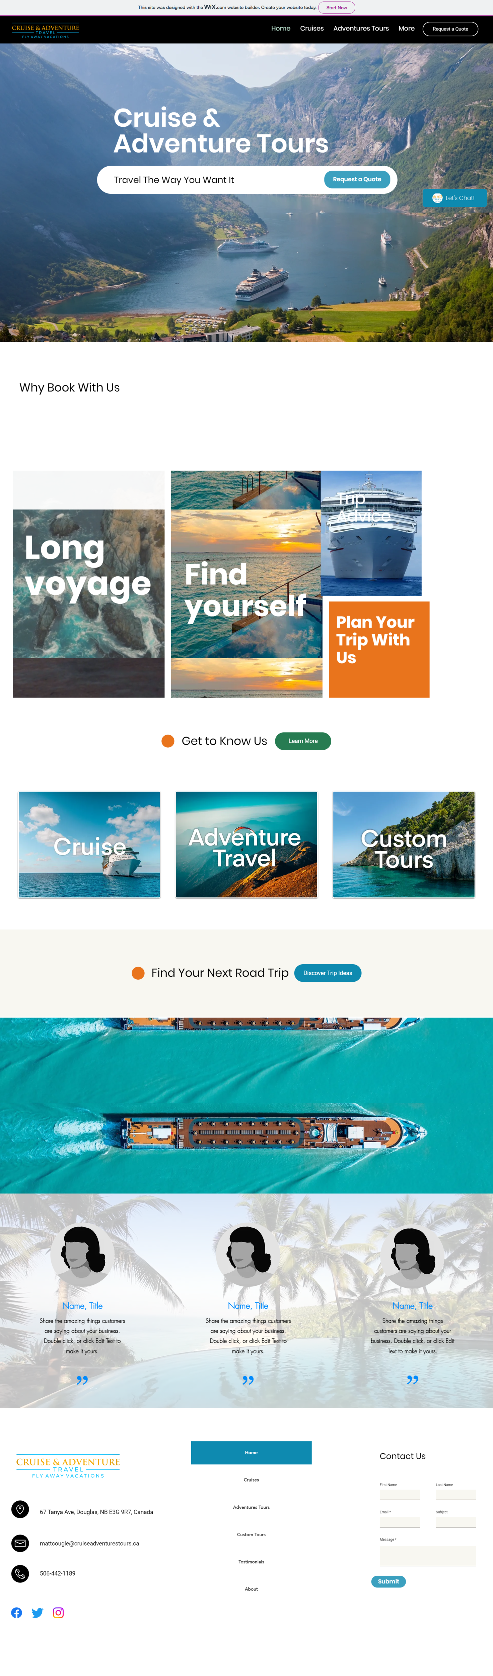Image resolution: width=493 pixels, height=1676 pixels.
Task: Click the Facebook icon in footer
Action: click(x=17, y=1612)
